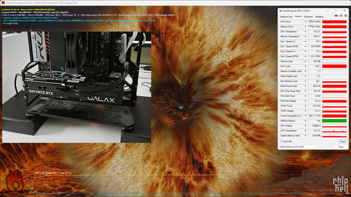The width and height of the screenshot is (351, 197).
Task: Open the Power Consumption (%) dropdown
Action: (305, 116)
